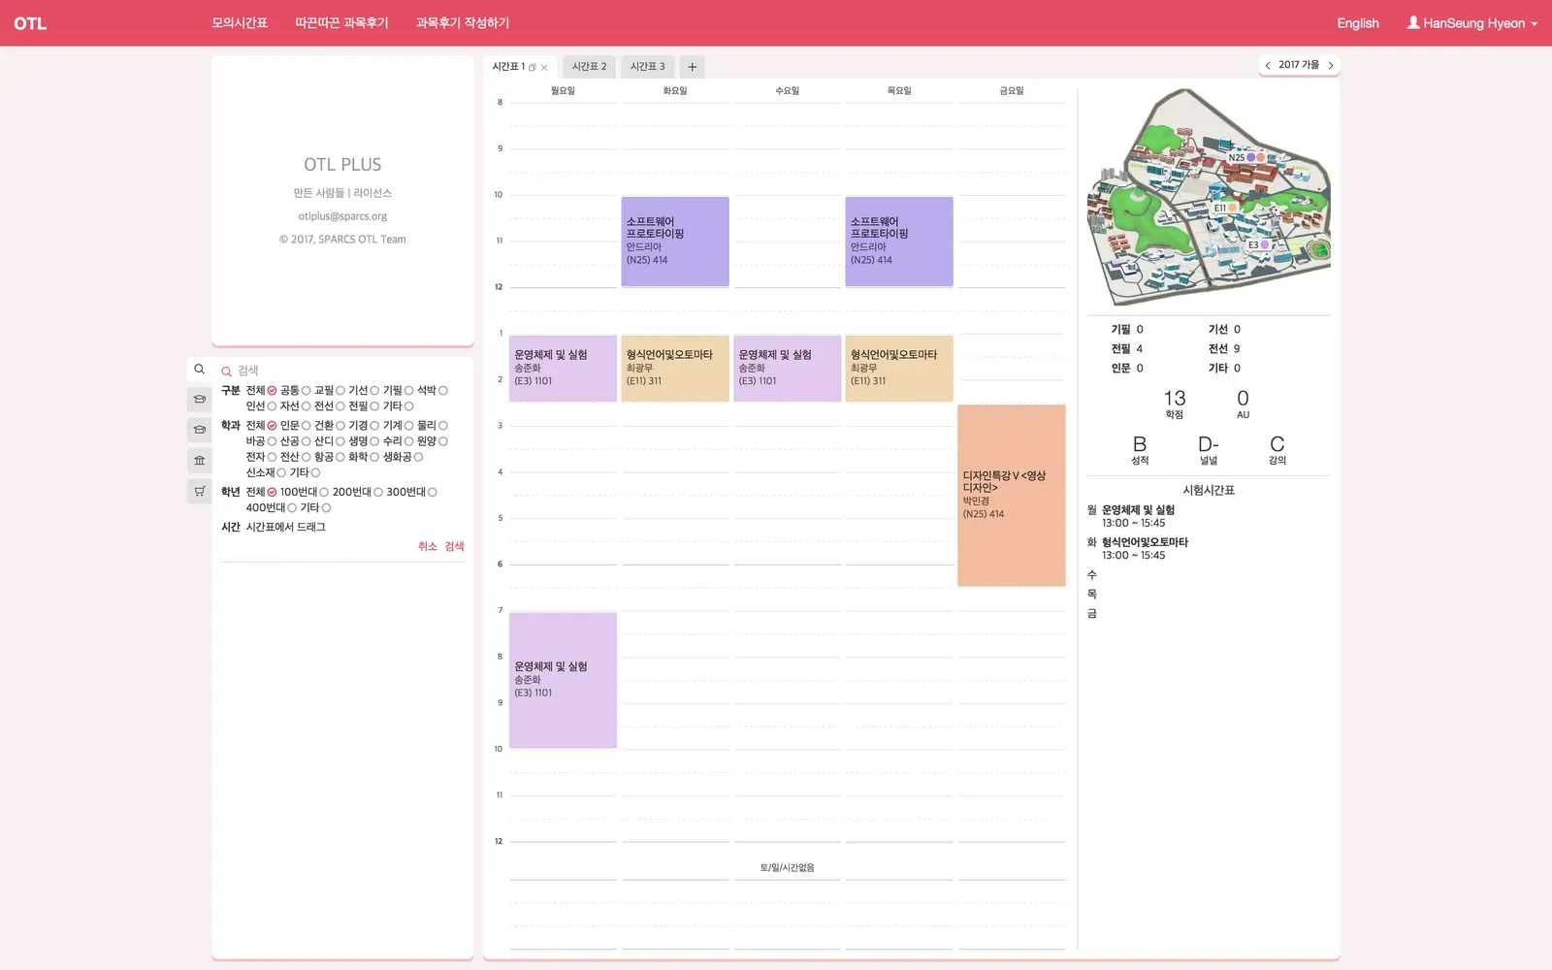The width and height of the screenshot is (1552, 970).
Task: Open the building (bank) icon sidebar tab
Action: tap(199, 461)
